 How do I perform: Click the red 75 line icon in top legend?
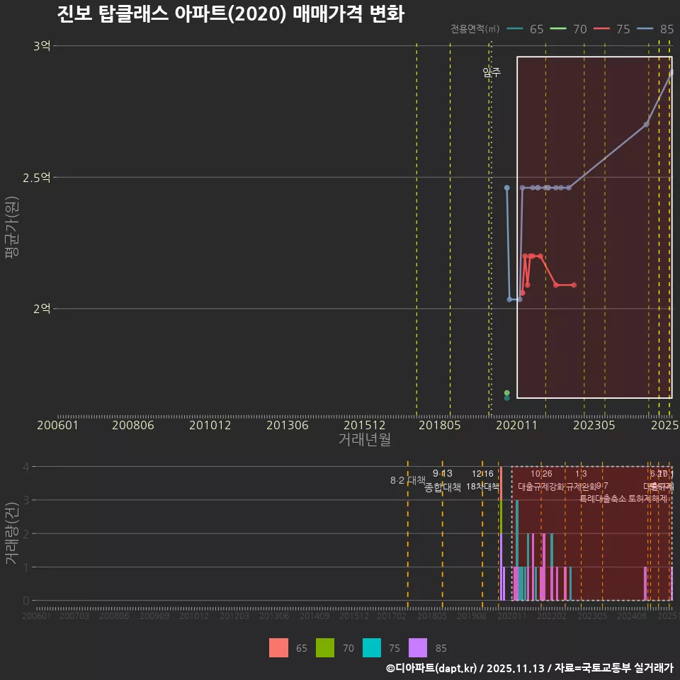[x=602, y=29]
